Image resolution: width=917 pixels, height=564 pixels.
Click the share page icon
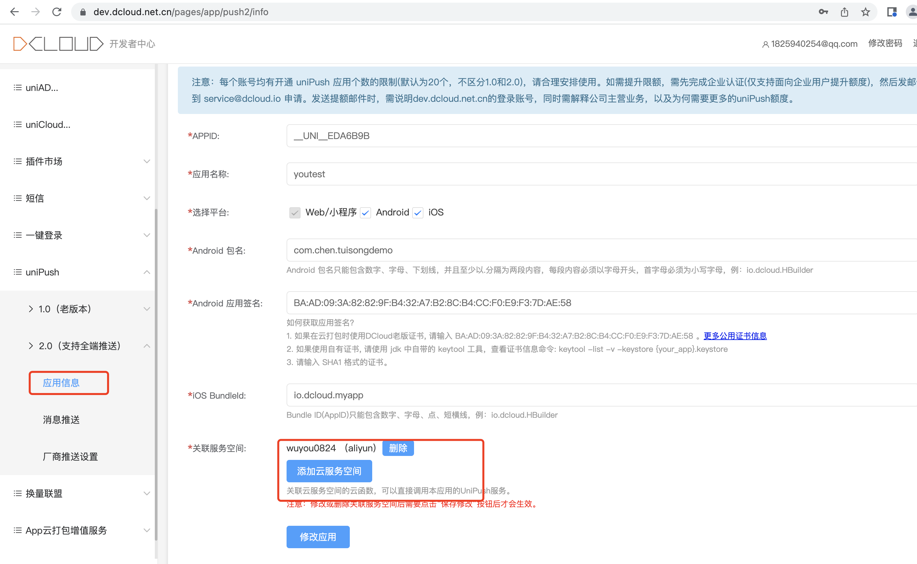pyautogui.click(x=845, y=12)
